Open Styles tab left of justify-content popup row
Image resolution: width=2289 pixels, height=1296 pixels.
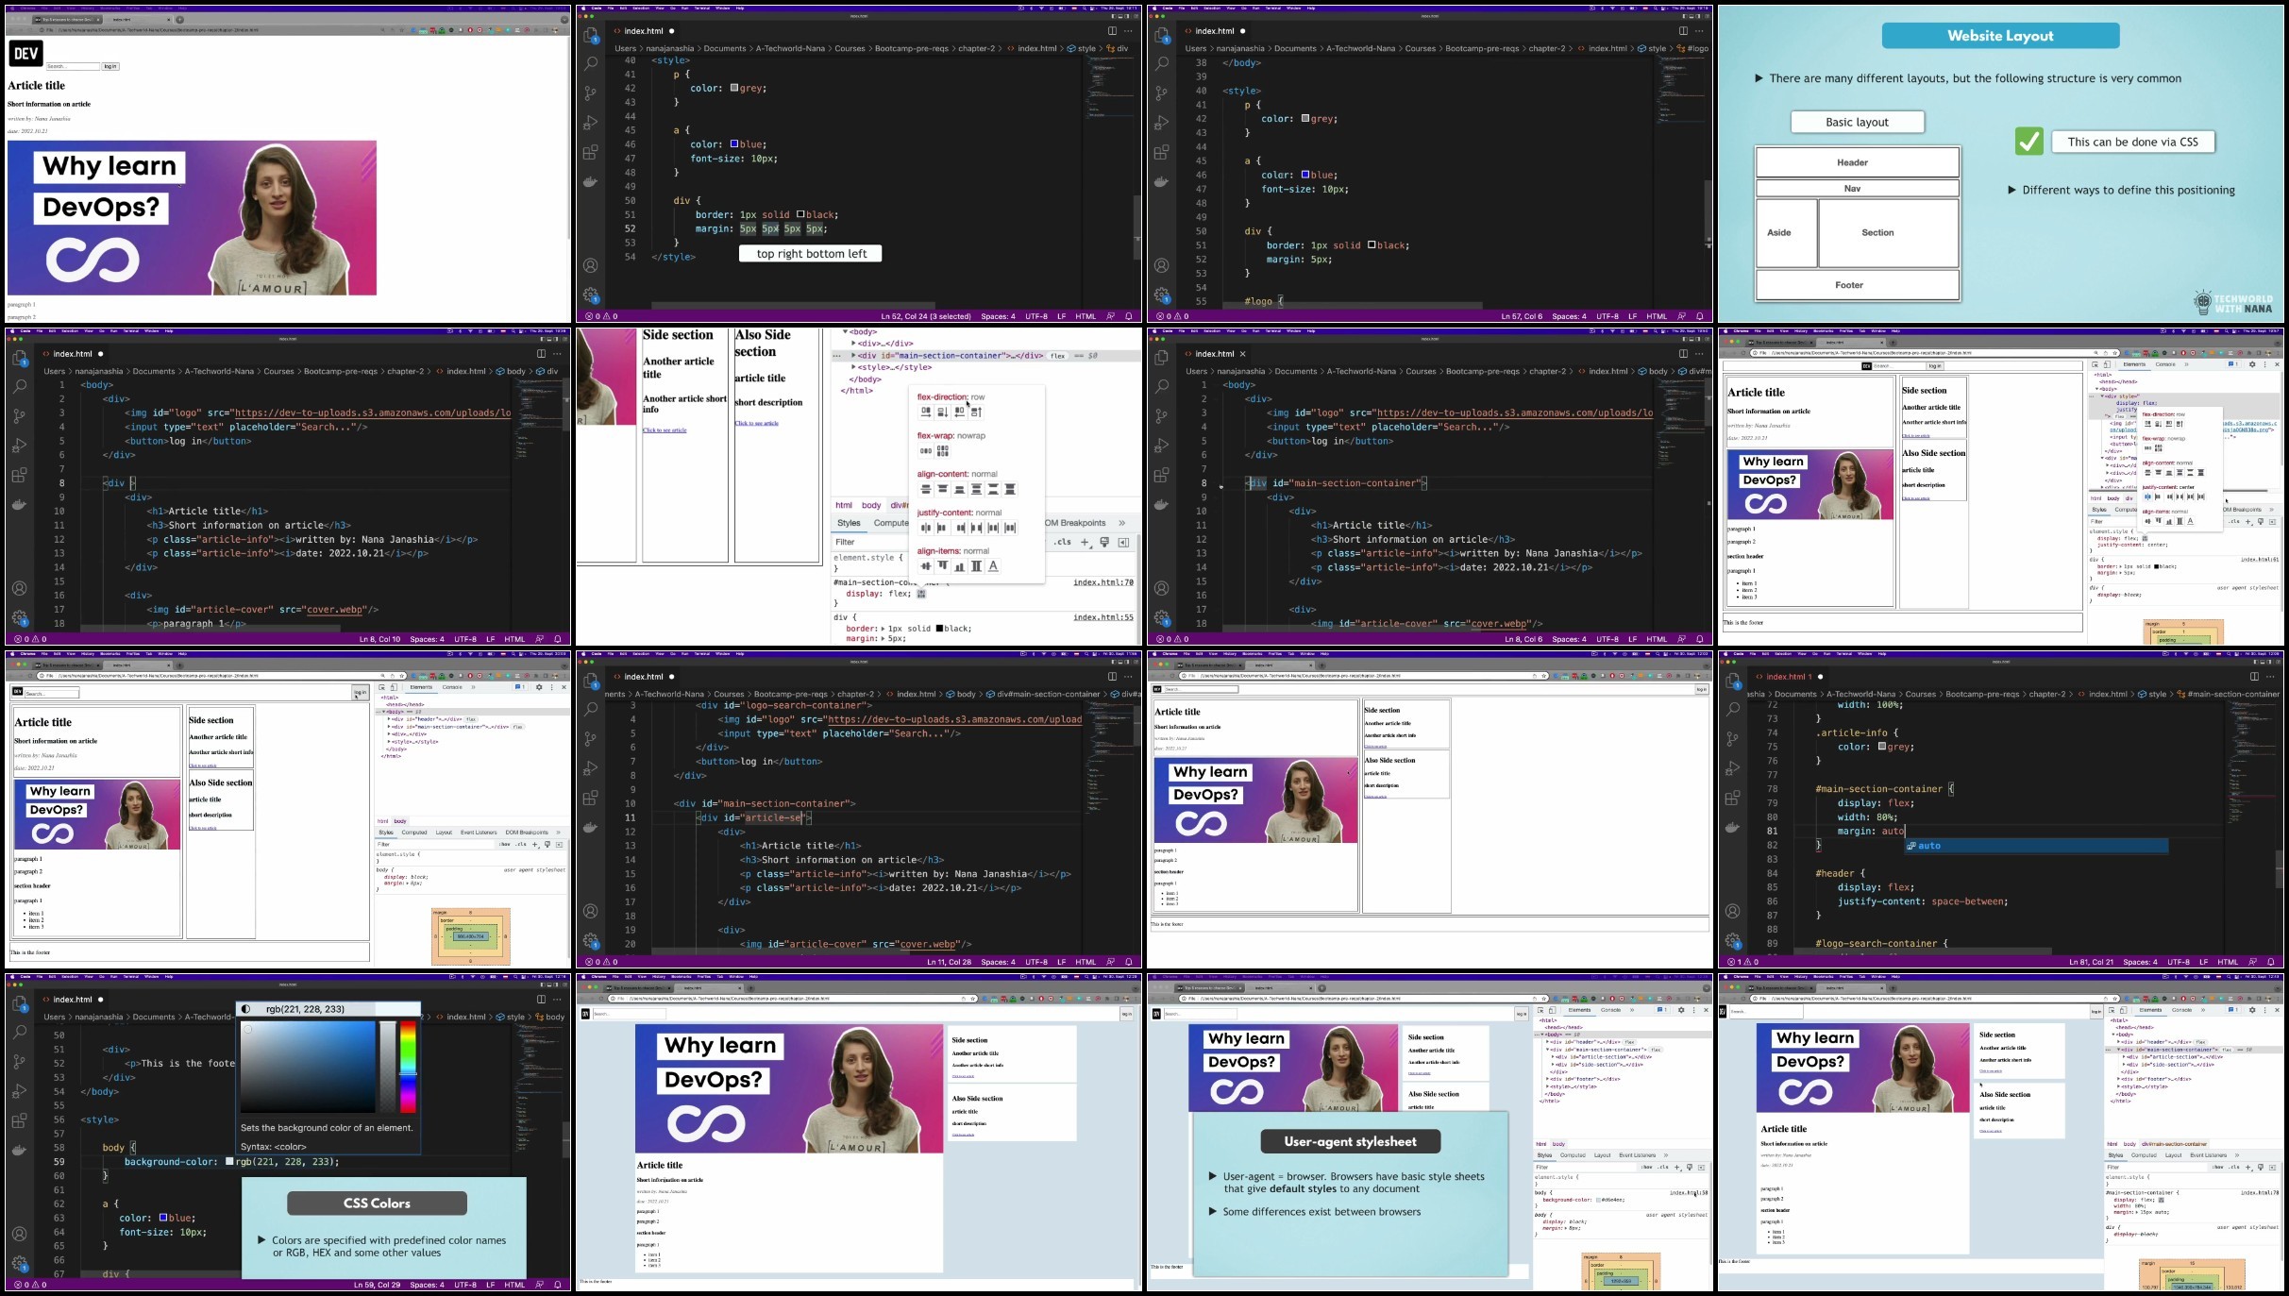[849, 523]
